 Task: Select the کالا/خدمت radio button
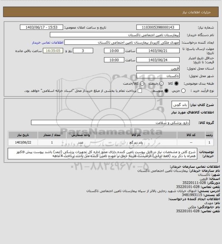pos(142,83)
